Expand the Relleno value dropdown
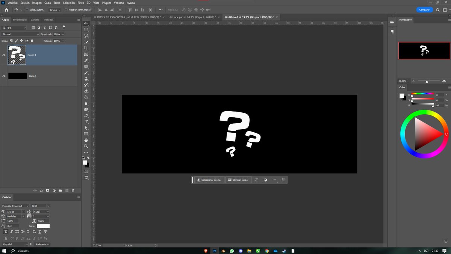 pyautogui.click(x=63, y=41)
